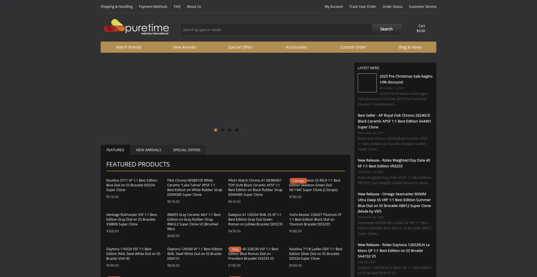
Task: Open the Custom Order section
Action: coord(353,47)
